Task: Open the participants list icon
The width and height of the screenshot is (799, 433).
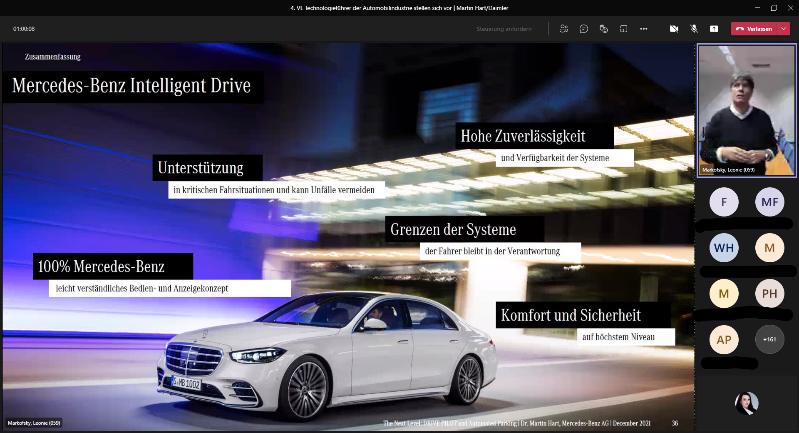Action: pyautogui.click(x=564, y=29)
